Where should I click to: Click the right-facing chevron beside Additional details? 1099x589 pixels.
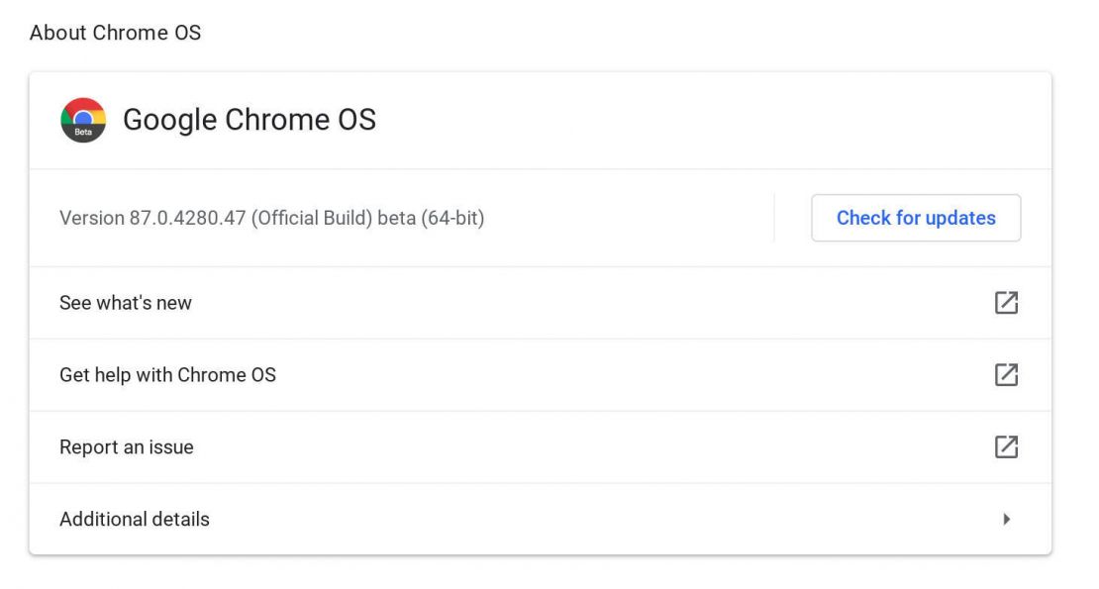(1007, 517)
